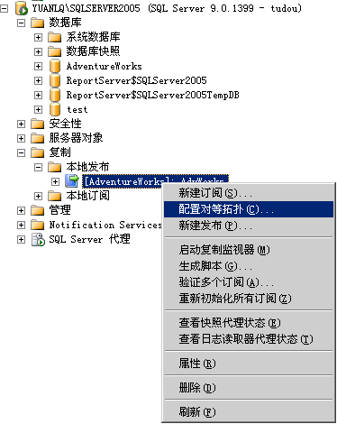The width and height of the screenshot is (337, 424).
Task: Expand the 本地订阅 node
Action: click(x=38, y=196)
